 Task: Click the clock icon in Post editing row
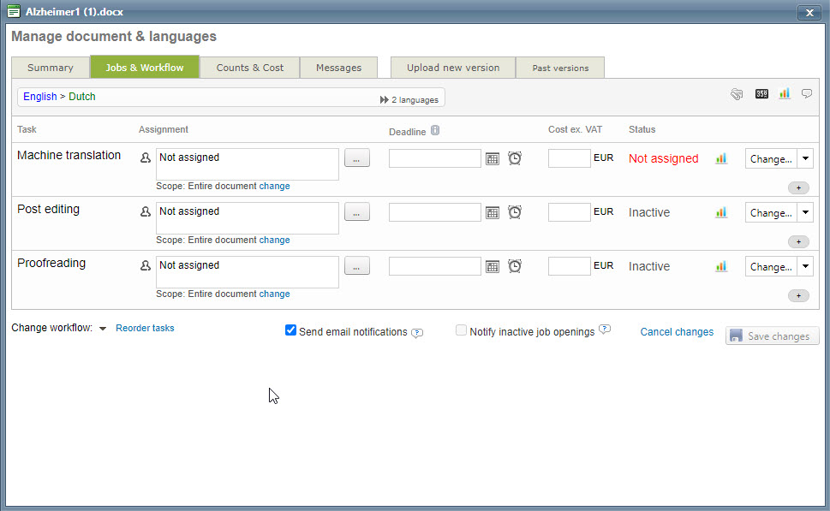click(515, 212)
